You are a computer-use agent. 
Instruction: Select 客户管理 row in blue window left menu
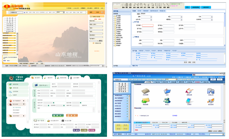121,103
